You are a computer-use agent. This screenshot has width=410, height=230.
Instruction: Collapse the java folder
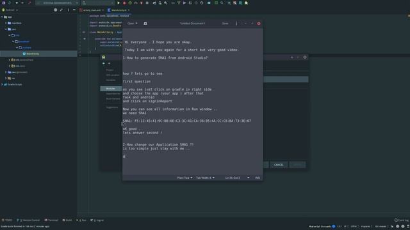[x=6, y=29]
